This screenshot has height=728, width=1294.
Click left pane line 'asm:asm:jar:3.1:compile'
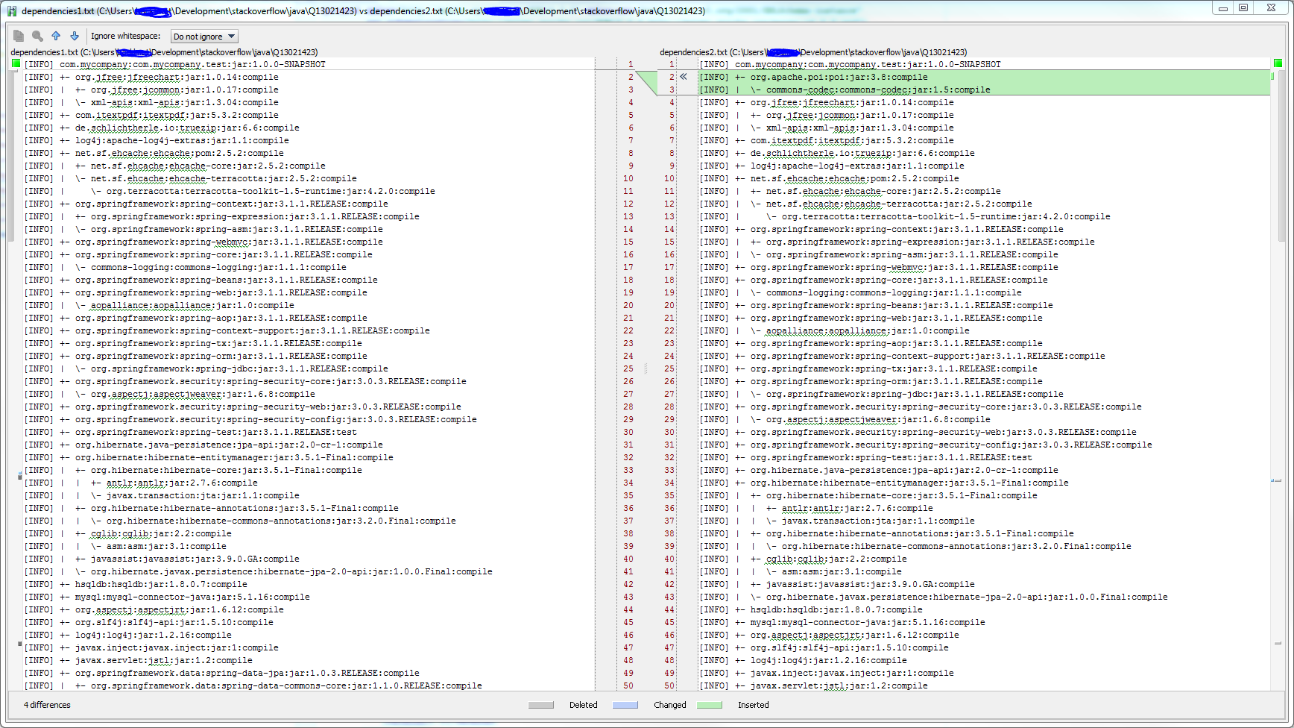[166, 546]
